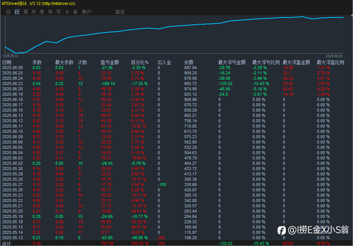The image size is (353, 246).
Task: Switch to the 年 yearly tab
Action: click(x=50, y=12)
